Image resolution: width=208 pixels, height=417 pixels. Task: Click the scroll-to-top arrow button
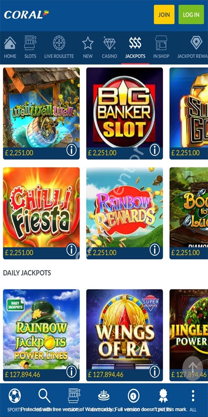193,368
